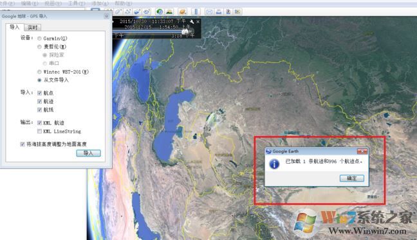Uncheck the 航点 import checkbox

40,93
